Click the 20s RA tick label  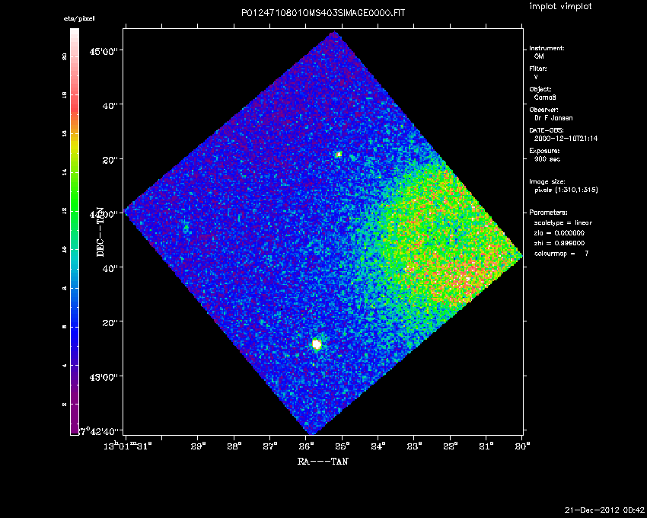[522, 446]
